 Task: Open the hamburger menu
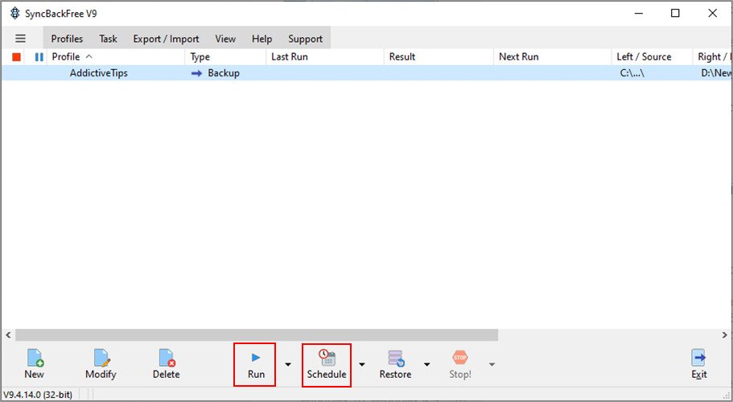click(21, 39)
